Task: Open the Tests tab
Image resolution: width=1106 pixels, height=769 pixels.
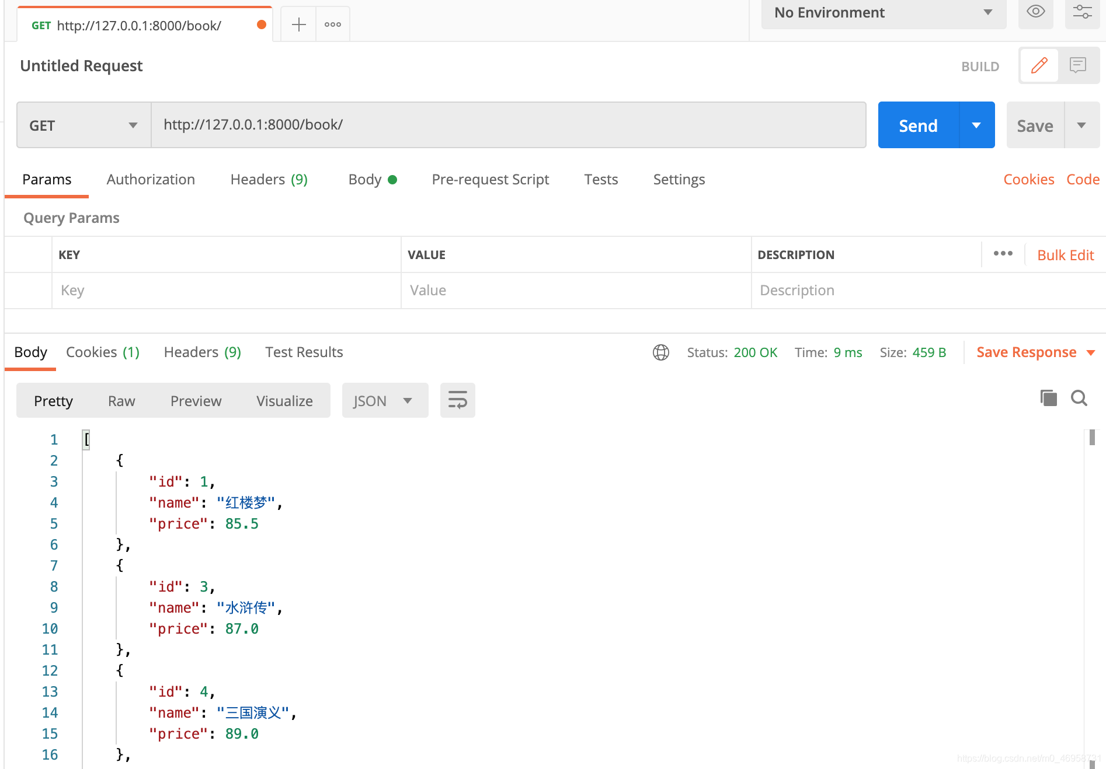Action: coord(601,180)
